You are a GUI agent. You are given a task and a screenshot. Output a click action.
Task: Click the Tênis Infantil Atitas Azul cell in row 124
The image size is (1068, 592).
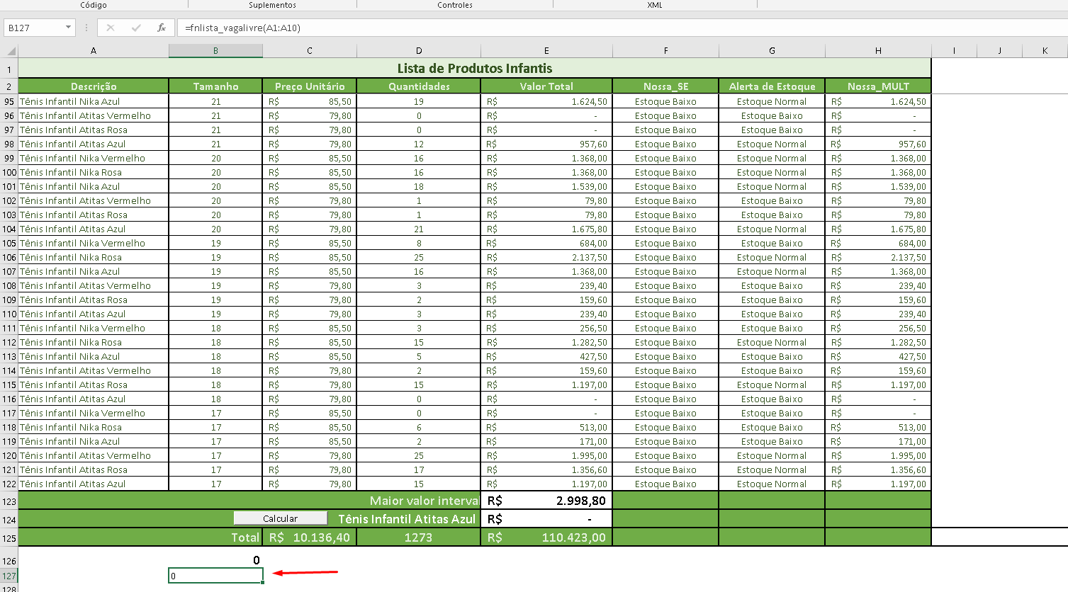407,519
